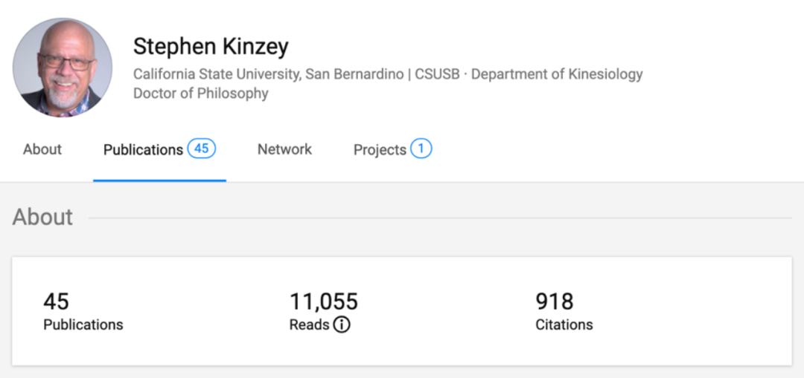Click the Publications label in stats card
Viewport: 804px width, 378px height.
(x=83, y=325)
